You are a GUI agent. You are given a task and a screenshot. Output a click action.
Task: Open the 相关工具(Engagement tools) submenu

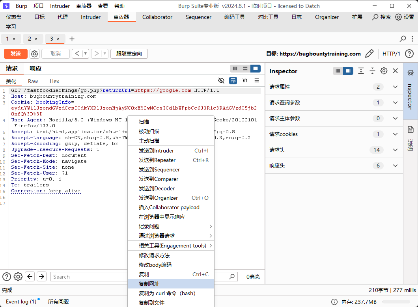[x=171, y=246]
